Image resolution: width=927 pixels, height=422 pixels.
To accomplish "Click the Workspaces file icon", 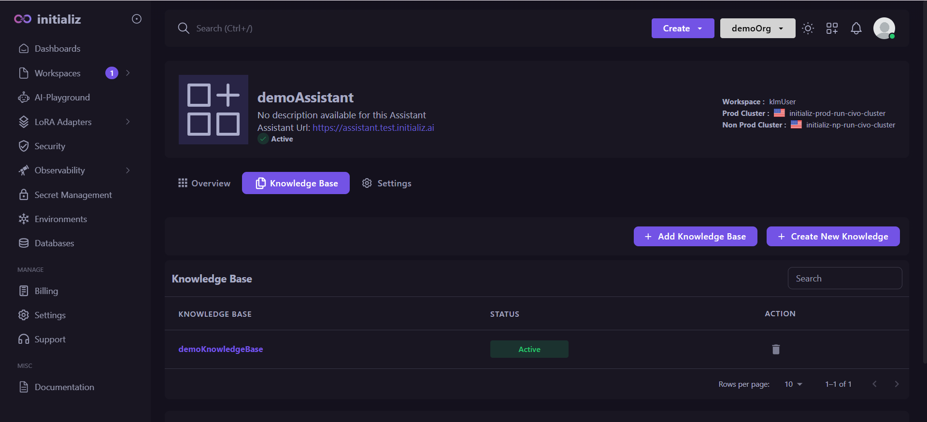I will coord(24,73).
